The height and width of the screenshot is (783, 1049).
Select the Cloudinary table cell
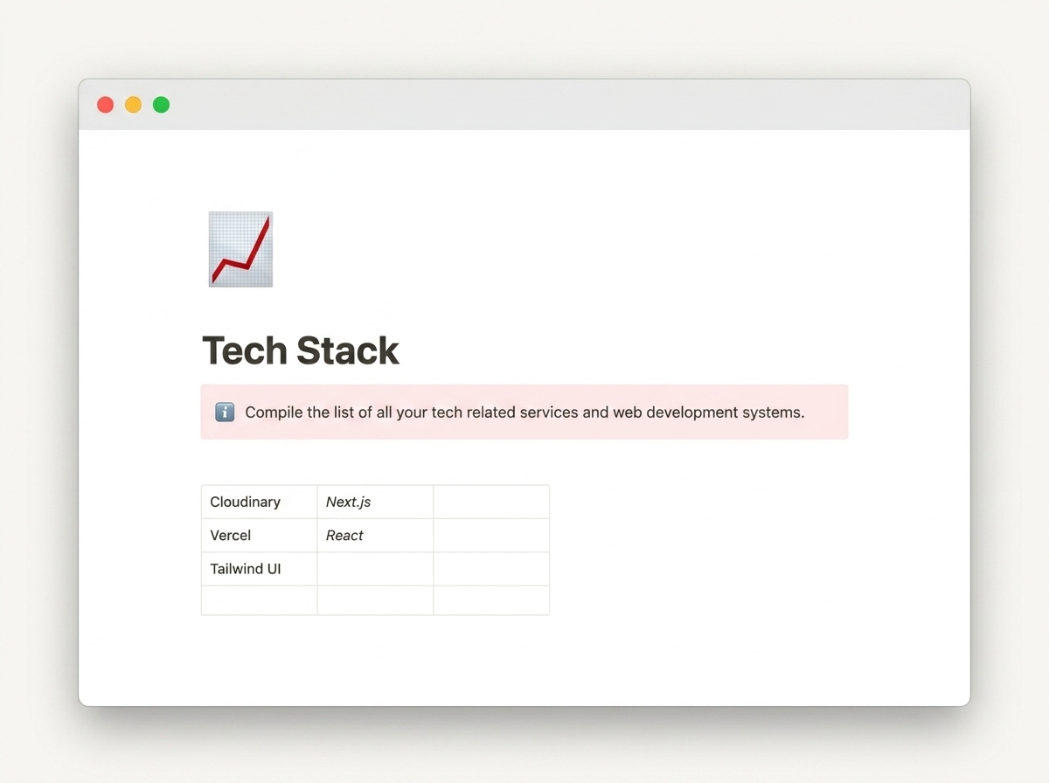[260, 502]
